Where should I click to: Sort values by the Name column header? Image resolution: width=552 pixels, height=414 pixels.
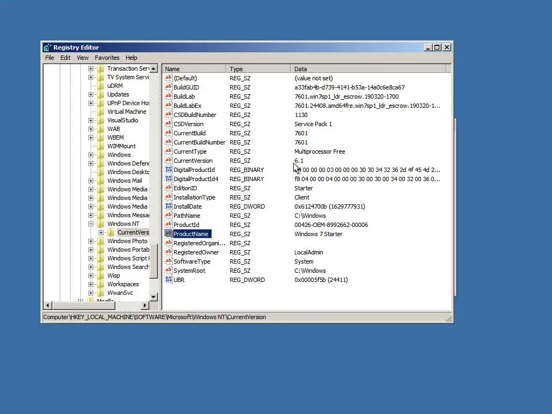[x=195, y=68]
